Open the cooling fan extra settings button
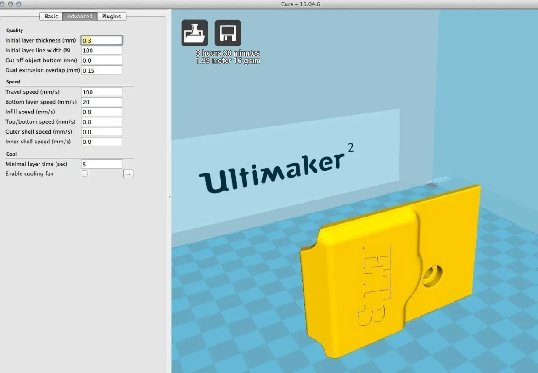The height and width of the screenshot is (373, 538). point(128,173)
